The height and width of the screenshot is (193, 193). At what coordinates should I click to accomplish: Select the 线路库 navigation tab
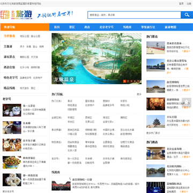point(127,27)
